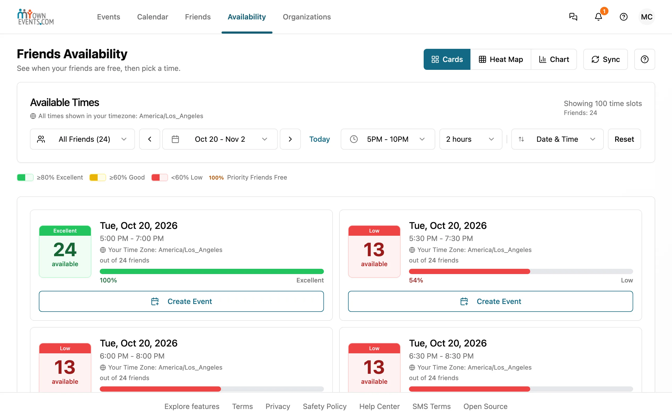Open the Friends tab

point(198,17)
